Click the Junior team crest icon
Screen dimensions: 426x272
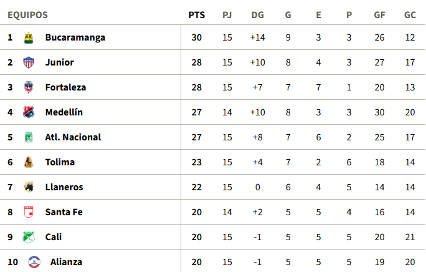coord(28,62)
